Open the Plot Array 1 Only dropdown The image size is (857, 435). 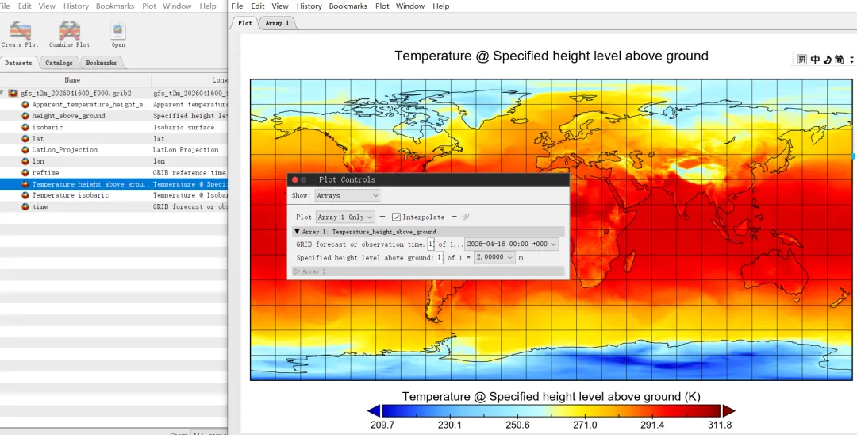[x=345, y=217]
